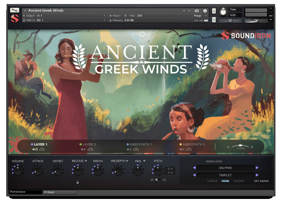Select the Layer 1 label
Viewport: 282px width, 208px height.
point(40,145)
